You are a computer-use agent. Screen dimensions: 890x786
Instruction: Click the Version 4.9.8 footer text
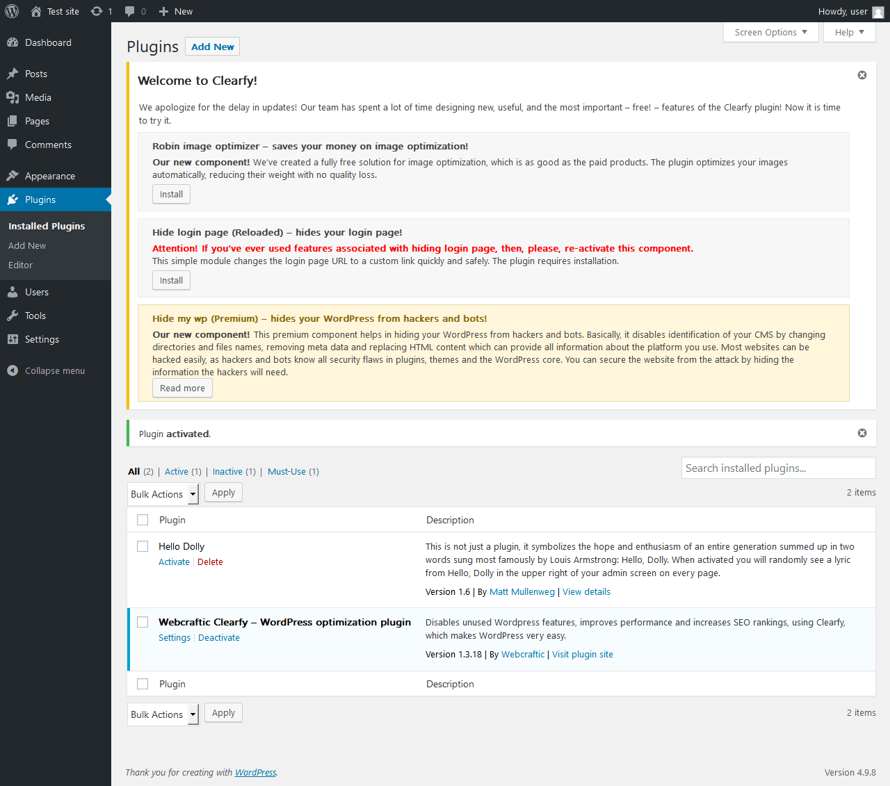pos(850,772)
